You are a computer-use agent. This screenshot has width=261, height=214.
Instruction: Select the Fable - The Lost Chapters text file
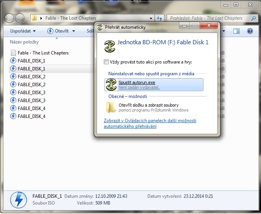pos(43,53)
